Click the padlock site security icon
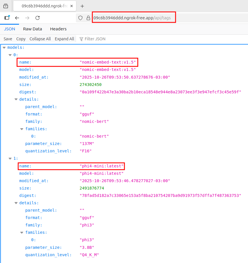The height and width of the screenshot is (263, 248). [x=88, y=18]
